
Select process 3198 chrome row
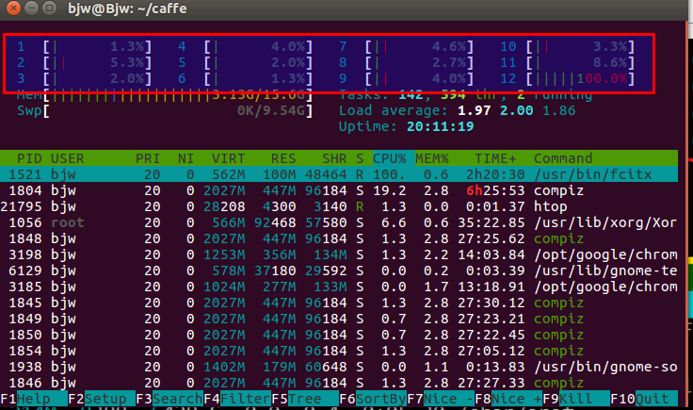[x=339, y=254]
